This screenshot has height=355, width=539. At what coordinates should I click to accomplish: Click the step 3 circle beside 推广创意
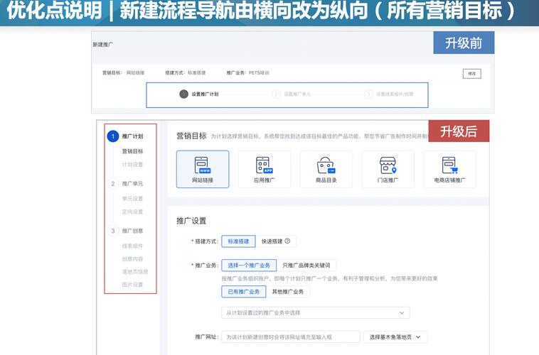pyautogui.click(x=113, y=231)
